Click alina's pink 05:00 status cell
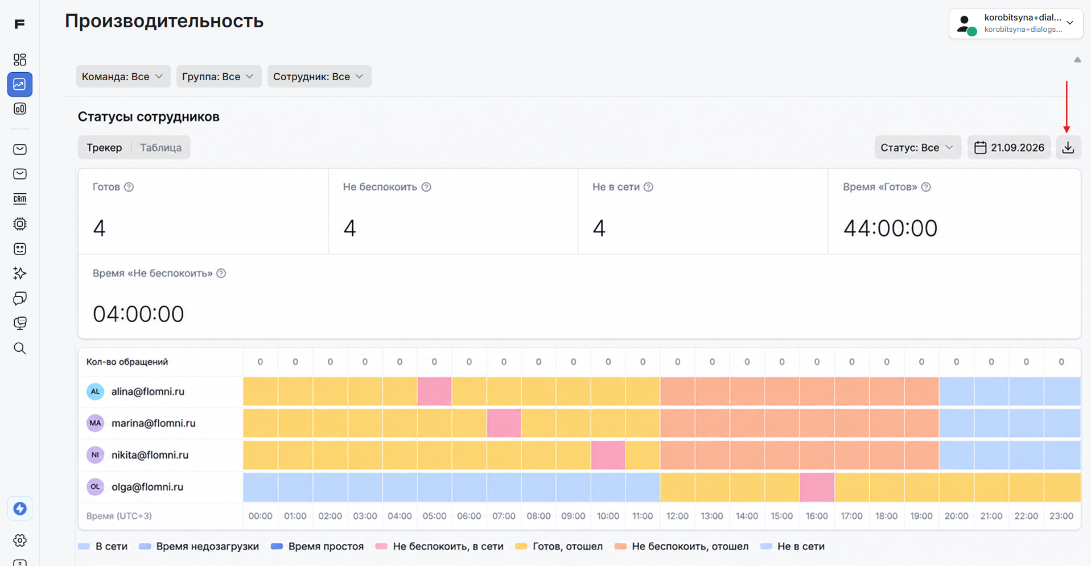This screenshot has width=1091, height=566. [434, 392]
